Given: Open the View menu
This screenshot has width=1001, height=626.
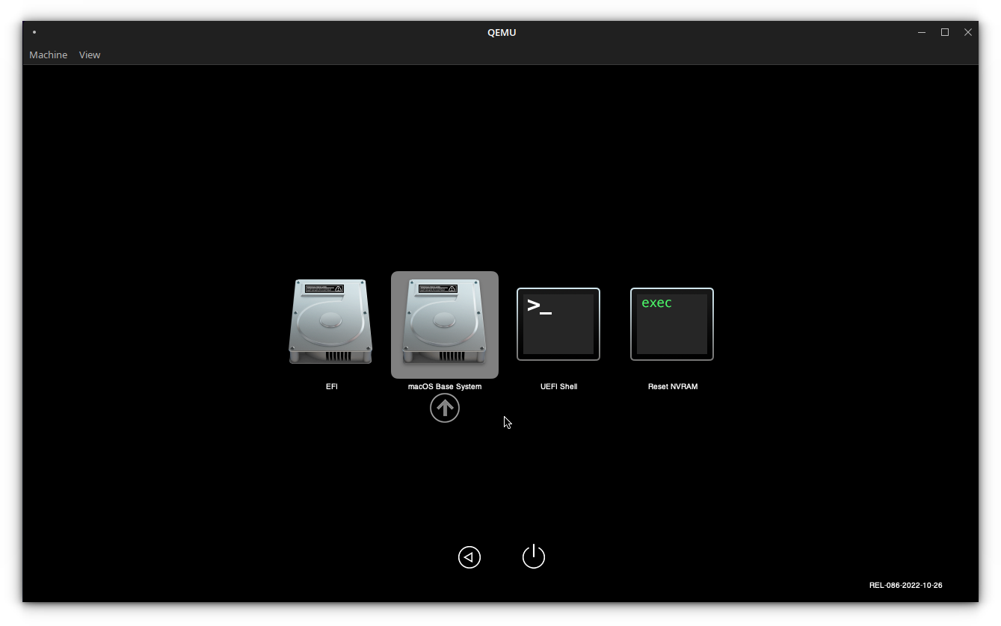Looking at the screenshot, I should [89, 55].
